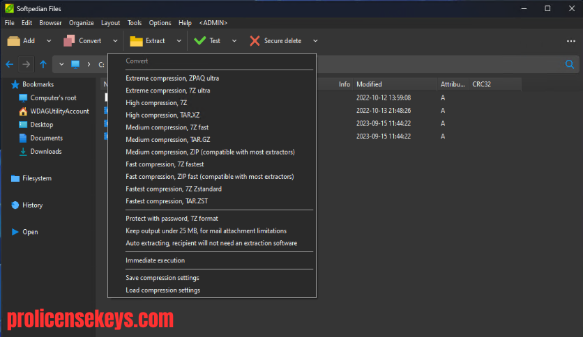This screenshot has height=337, width=583.
Task: Select Extreme compression, ZPAQ ultra
Action: tap(172, 78)
